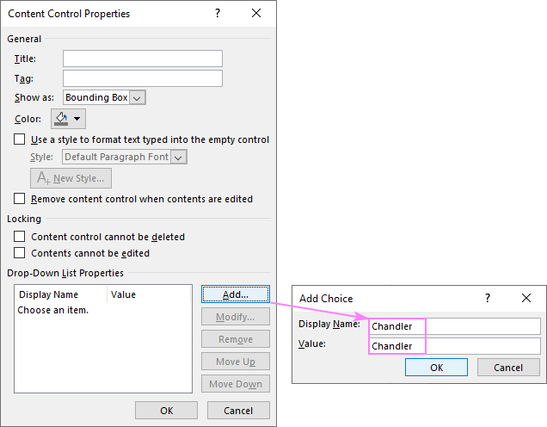
Task: Check Content control cannot be deleted
Action: coord(20,236)
